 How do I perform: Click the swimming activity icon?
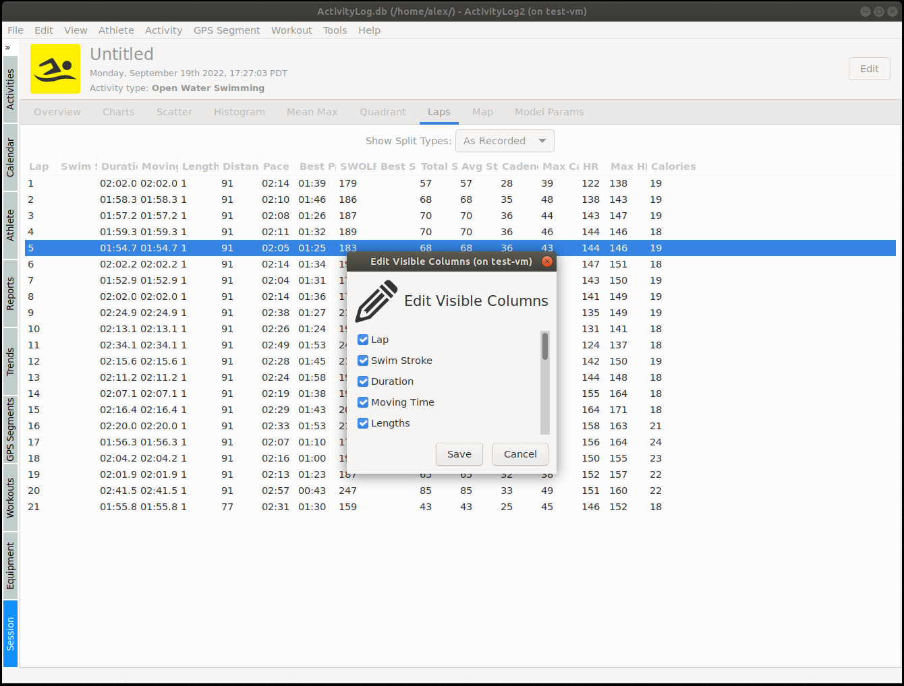pyautogui.click(x=55, y=68)
